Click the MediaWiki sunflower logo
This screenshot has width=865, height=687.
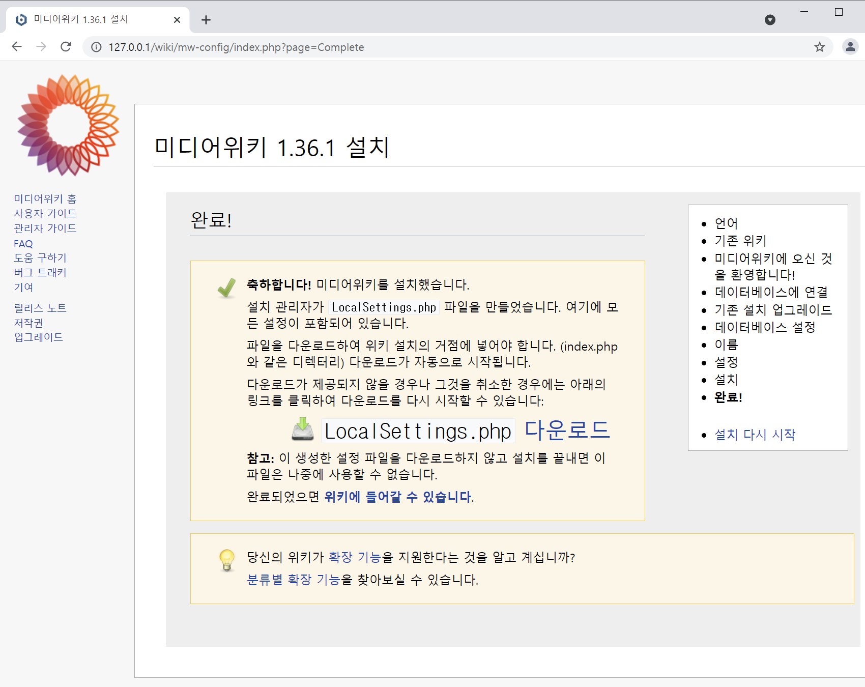[68, 125]
